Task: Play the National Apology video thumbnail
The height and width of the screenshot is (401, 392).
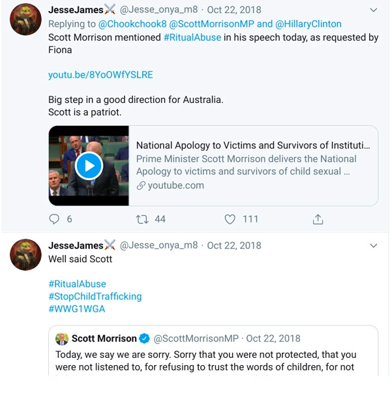Action: click(89, 166)
